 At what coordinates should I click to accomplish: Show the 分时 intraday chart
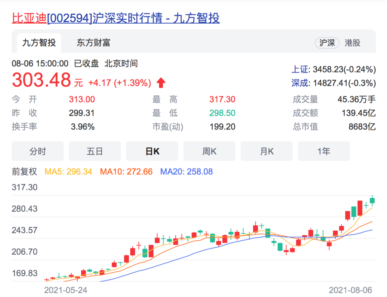click(38, 151)
